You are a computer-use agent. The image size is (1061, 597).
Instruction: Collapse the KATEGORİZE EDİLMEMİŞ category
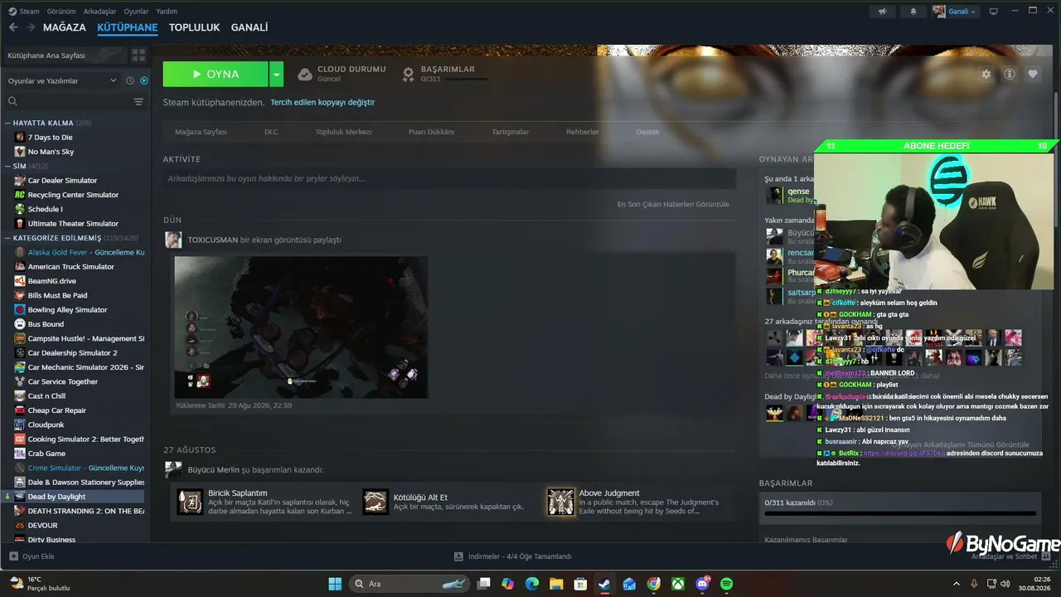7,238
